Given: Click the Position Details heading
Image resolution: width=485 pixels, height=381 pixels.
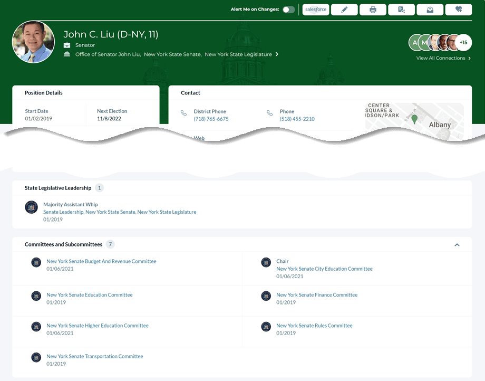Looking at the screenshot, I should pyautogui.click(x=44, y=93).
